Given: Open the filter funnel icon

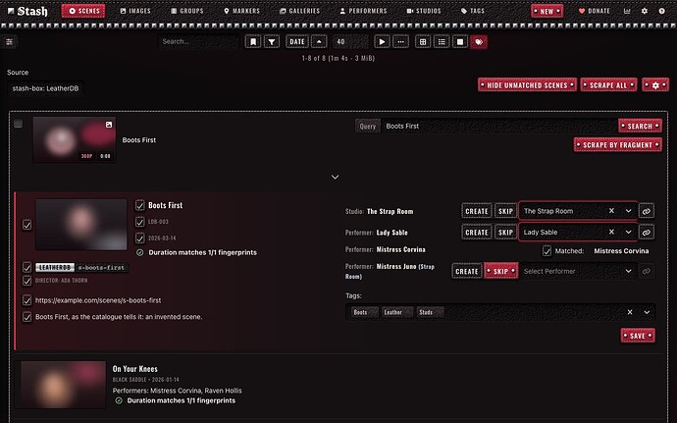Looking at the screenshot, I should point(272,42).
